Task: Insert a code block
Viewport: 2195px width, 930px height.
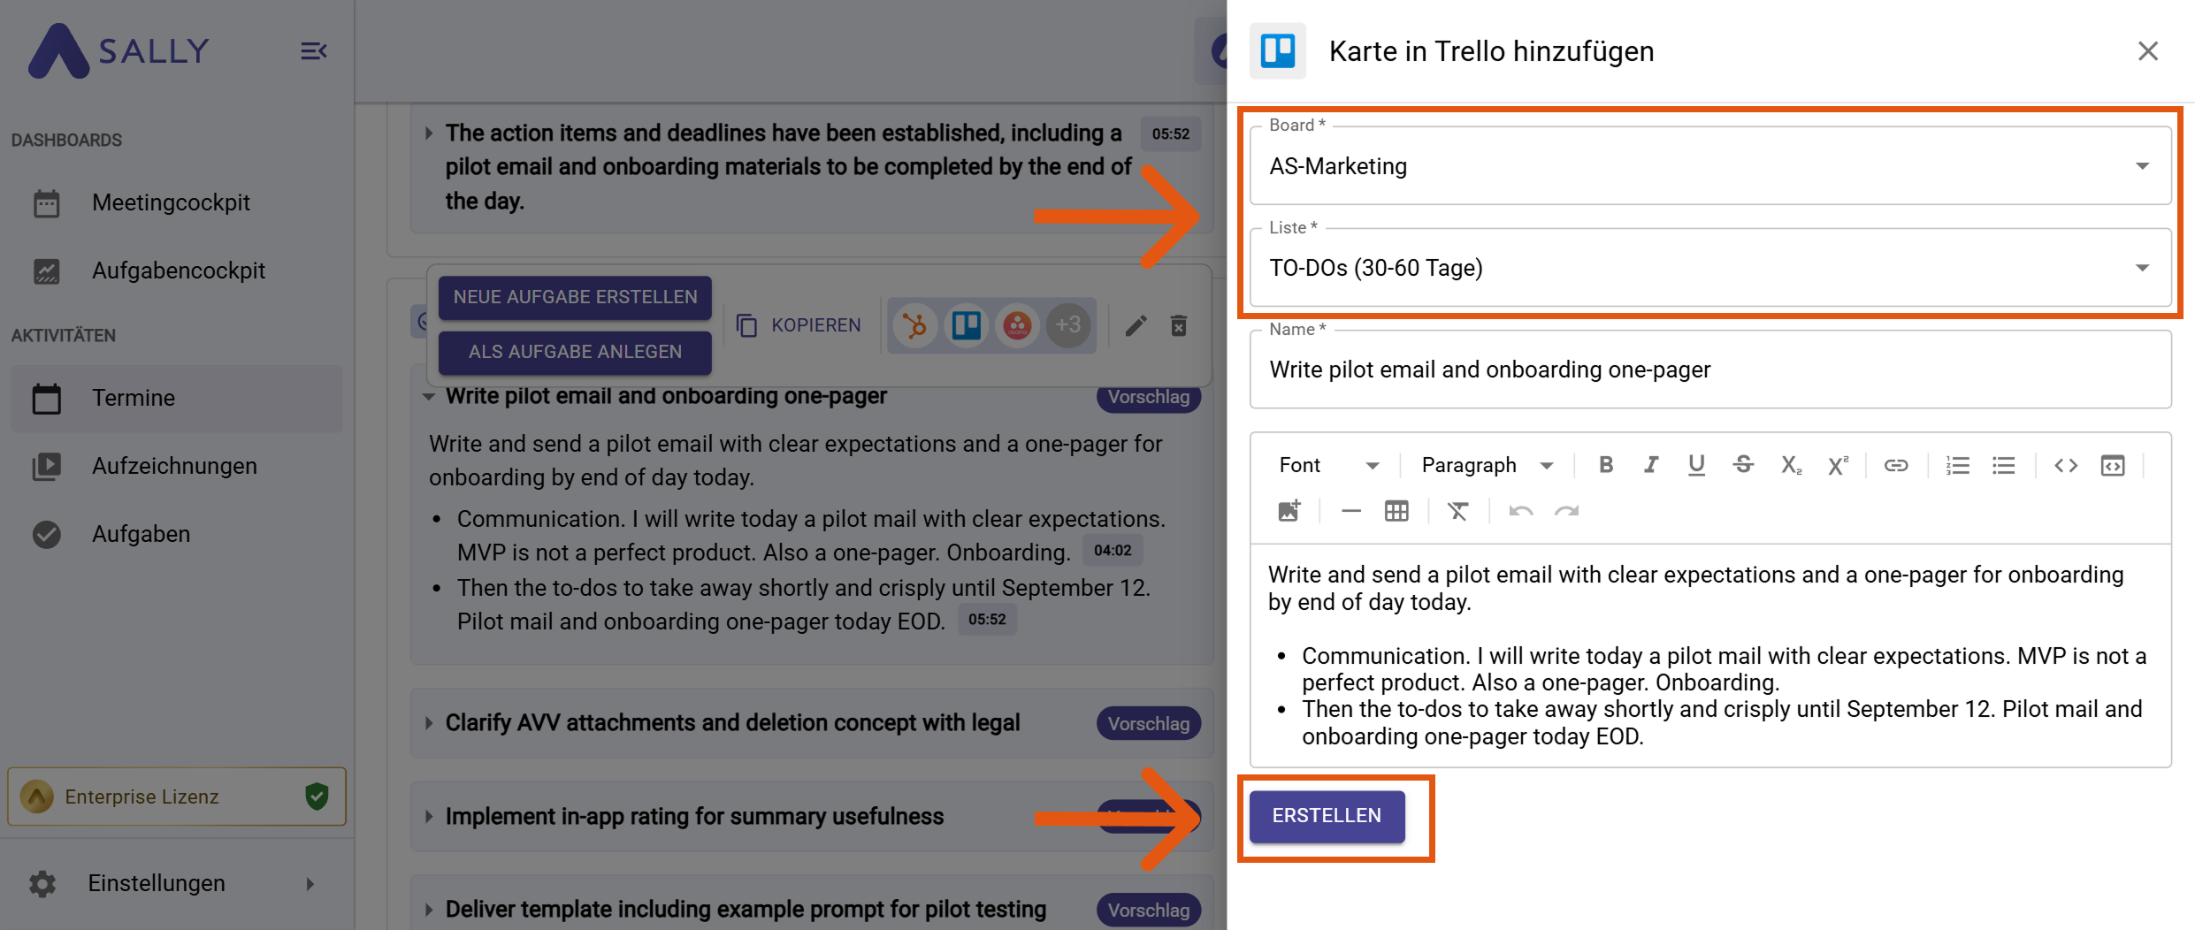Action: click(x=2113, y=465)
